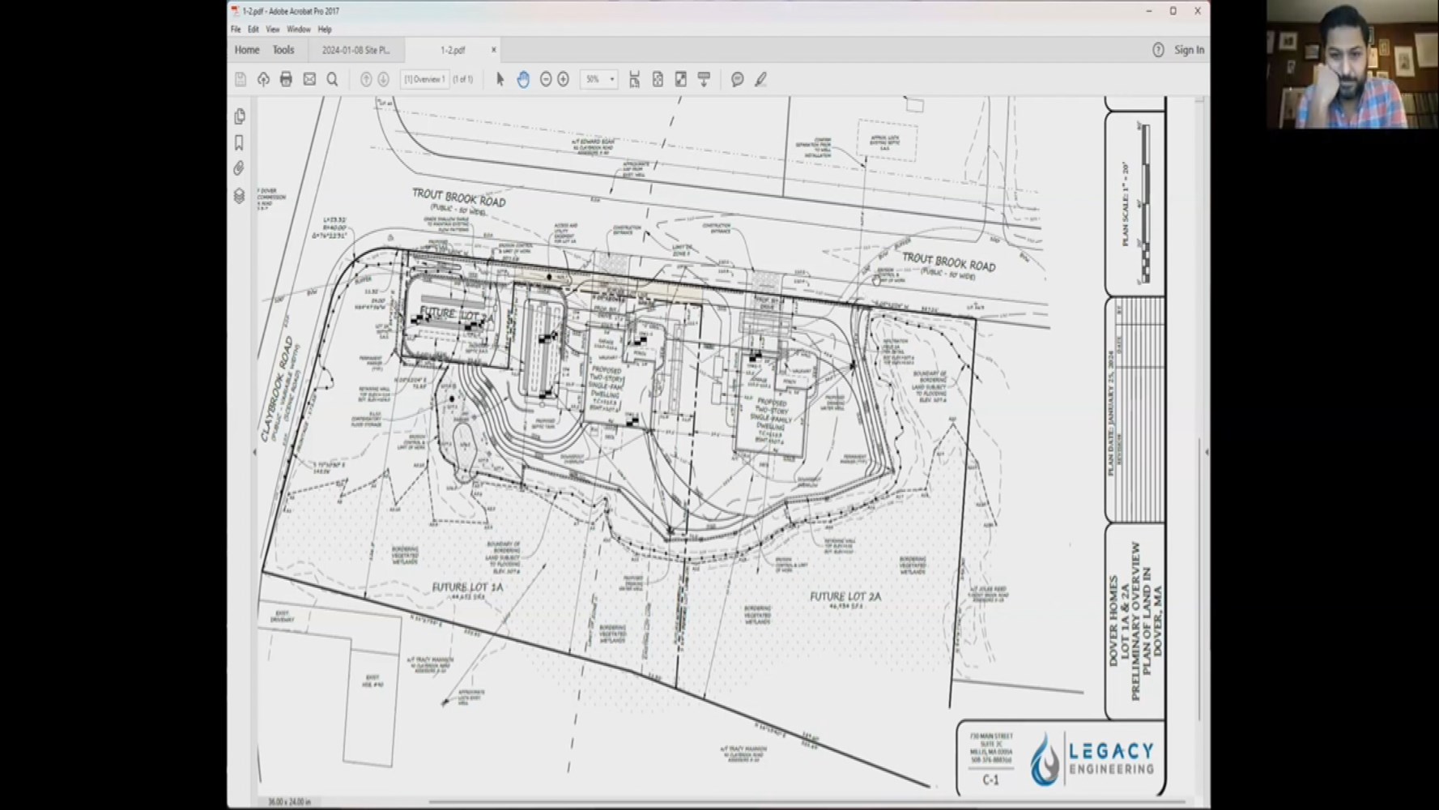This screenshot has width=1439, height=810.
Task: Click the Send file by email icon
Action: click(309, 79)
